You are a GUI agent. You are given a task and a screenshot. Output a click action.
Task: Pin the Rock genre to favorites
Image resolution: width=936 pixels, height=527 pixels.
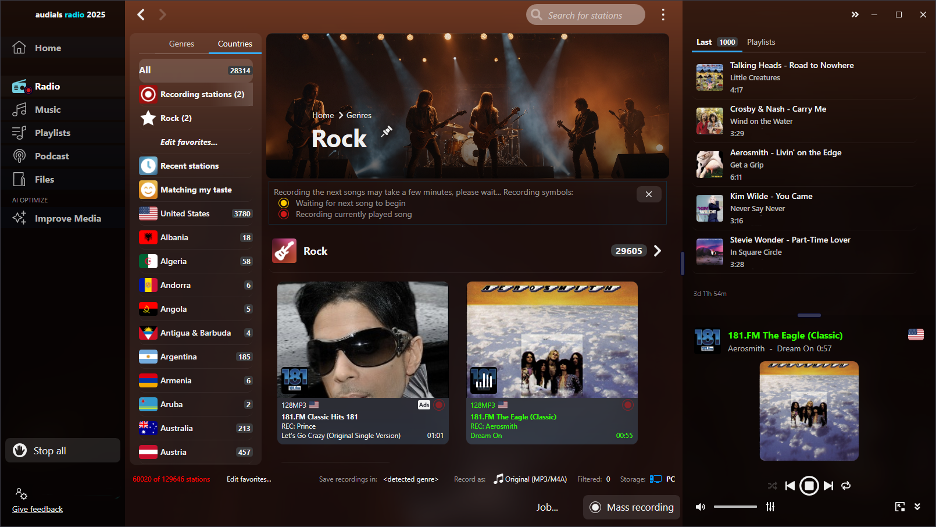coord(387,131)
